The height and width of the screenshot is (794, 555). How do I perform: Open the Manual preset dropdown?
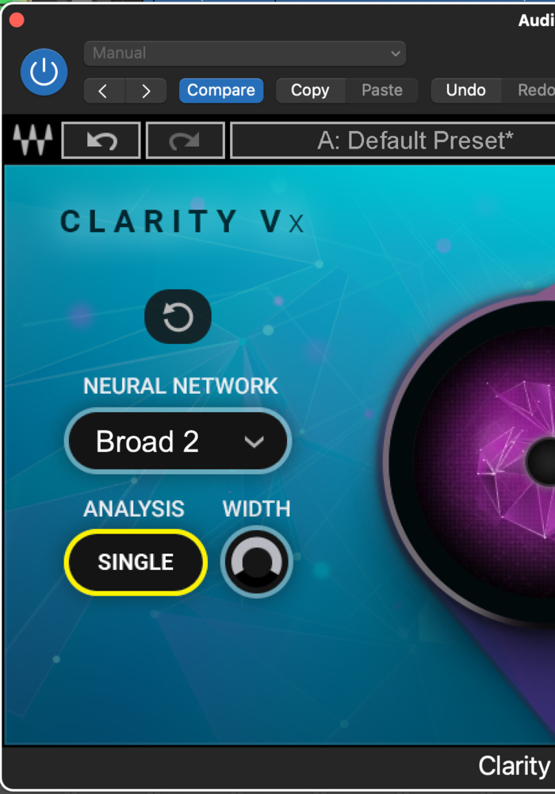(x=245, y=53)
